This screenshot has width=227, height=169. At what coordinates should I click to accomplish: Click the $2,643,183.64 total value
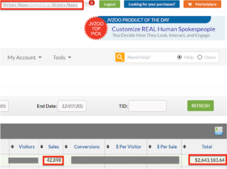click(x=210, y=160)
